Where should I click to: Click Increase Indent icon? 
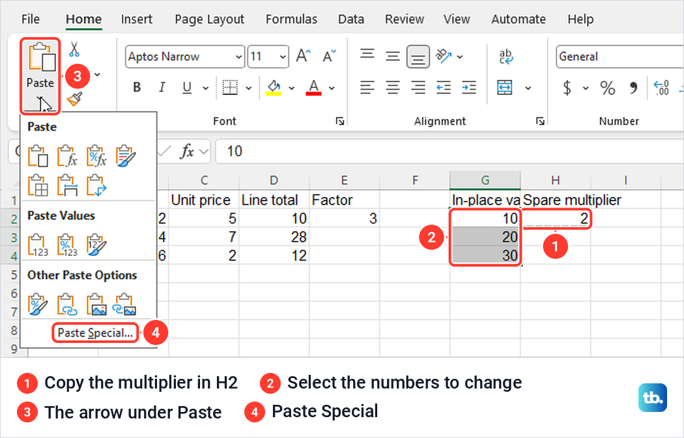click(x=469, y=88)
